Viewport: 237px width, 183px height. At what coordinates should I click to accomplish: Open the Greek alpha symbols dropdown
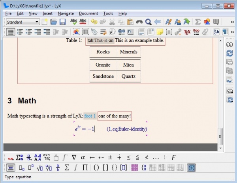click(83, 157)
